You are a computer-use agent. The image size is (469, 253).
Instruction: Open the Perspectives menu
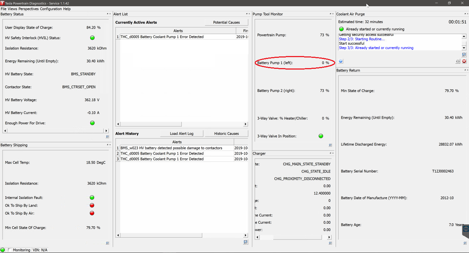(29, 9)
